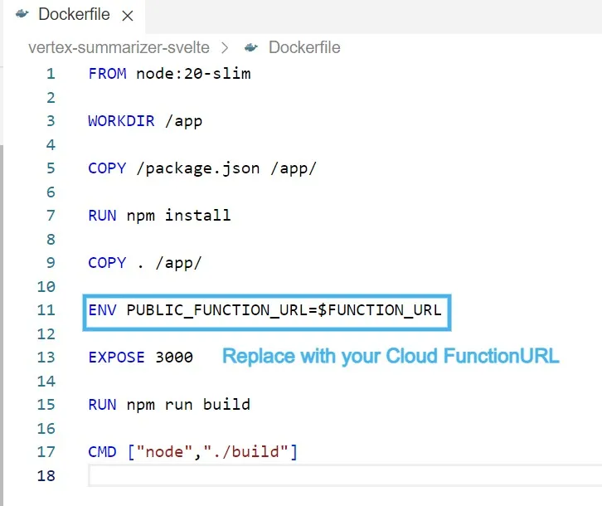Click line number 1 in the gutter
This screenshot has height=506, width=602.
point(51,74)
